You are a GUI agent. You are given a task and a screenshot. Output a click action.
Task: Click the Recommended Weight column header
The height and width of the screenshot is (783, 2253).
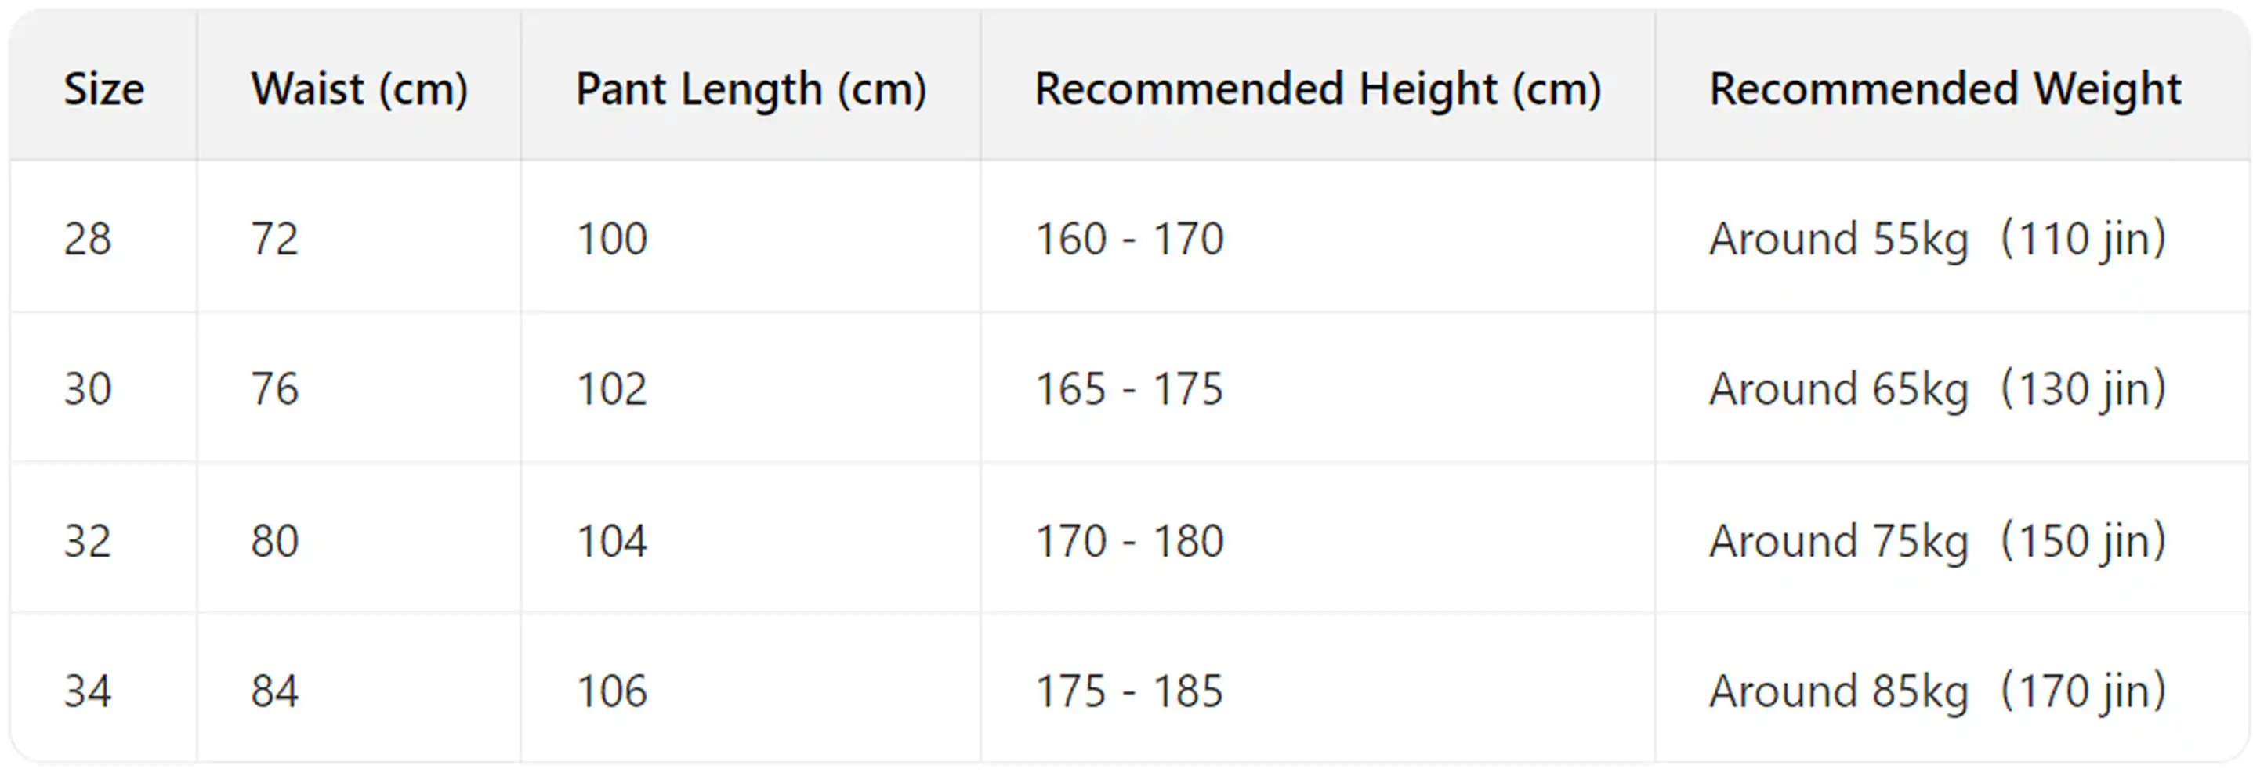point(1945,89)
